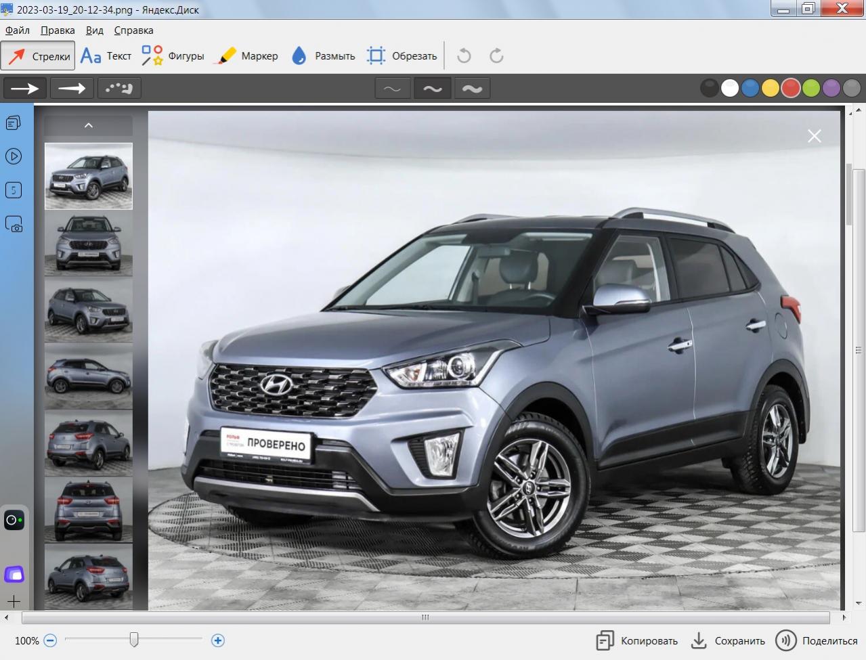Click the play circle sidebar icon

pos(14,156)
